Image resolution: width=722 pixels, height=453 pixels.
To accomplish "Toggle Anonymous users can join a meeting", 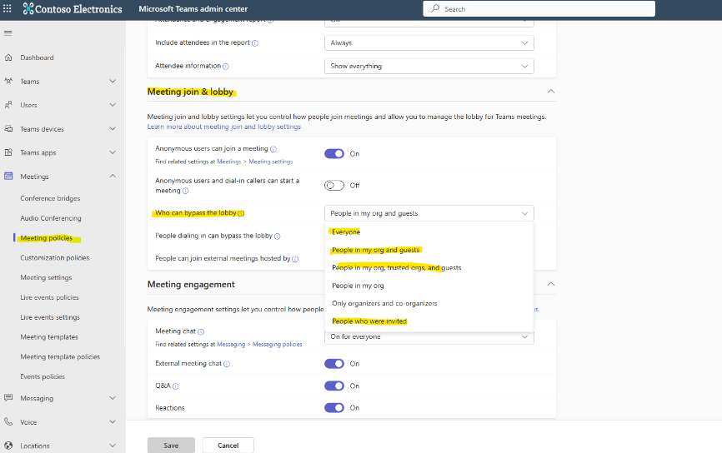I will tap(334, 153).
